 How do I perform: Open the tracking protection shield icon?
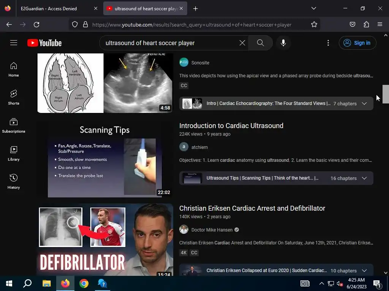[75, 25]
